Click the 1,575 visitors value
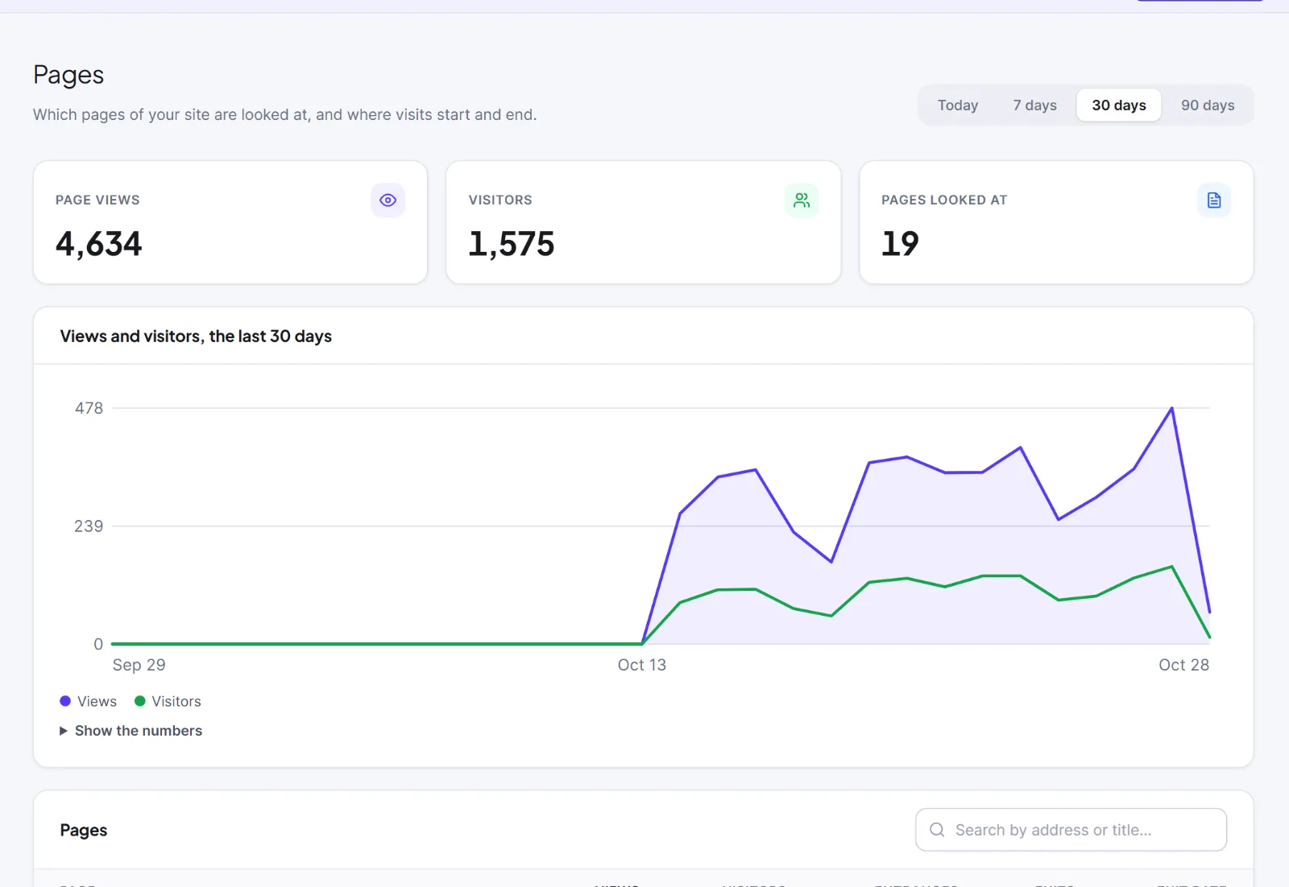Viewport: 1289px width, 887px height. [x=512, y=244]
